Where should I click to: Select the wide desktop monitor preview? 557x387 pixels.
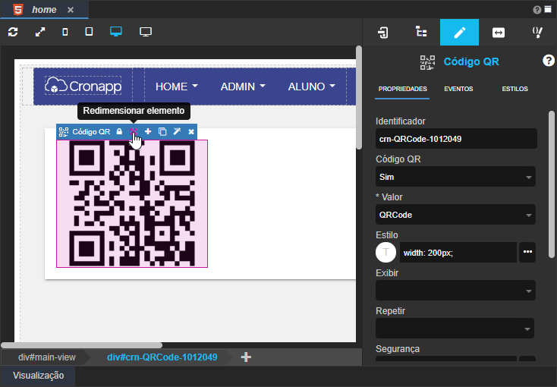(x=146, y=32)
